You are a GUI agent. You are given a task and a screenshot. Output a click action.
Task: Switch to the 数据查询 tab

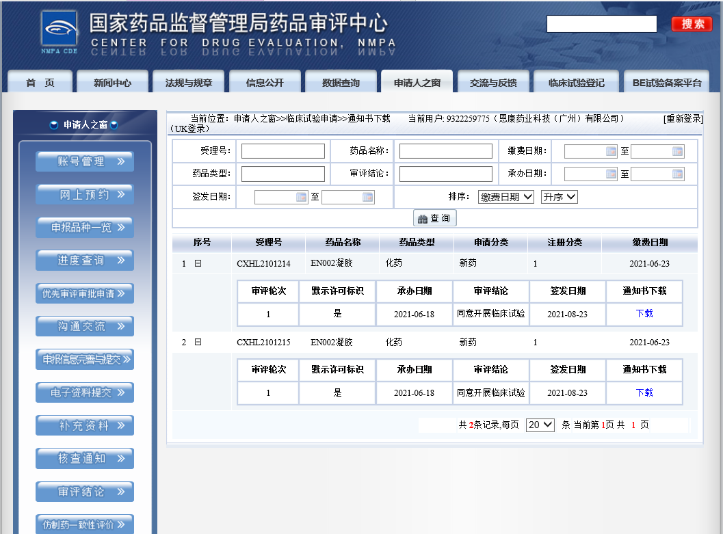[x=341, y=83]
